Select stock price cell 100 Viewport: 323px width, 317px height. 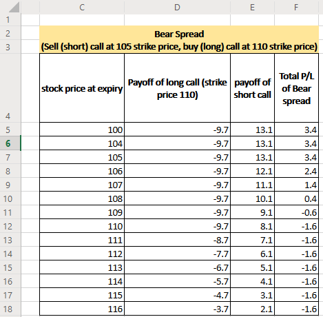82,130
